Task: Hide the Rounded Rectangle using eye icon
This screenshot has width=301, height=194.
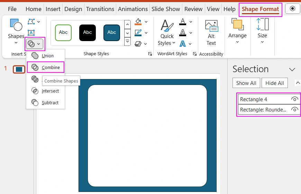Action: click(x=294, y=109)
